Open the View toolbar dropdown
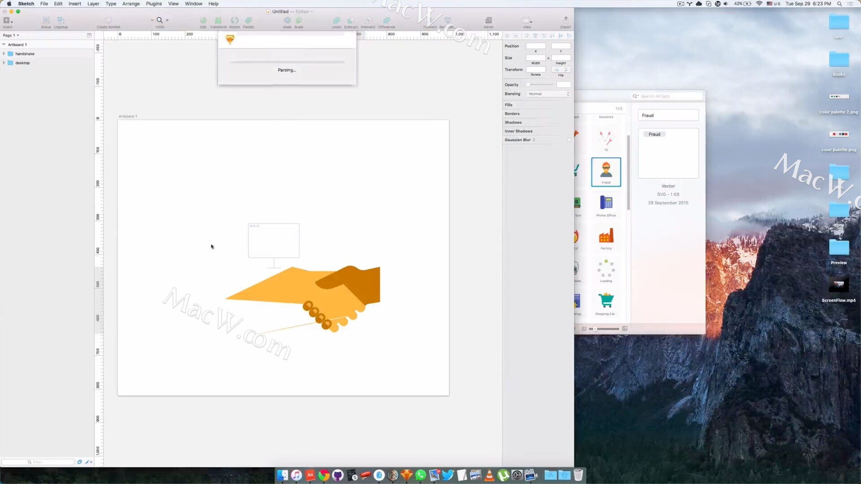Image resolution: width=861 pixels, height=484 pixels. tap(527, 22)
